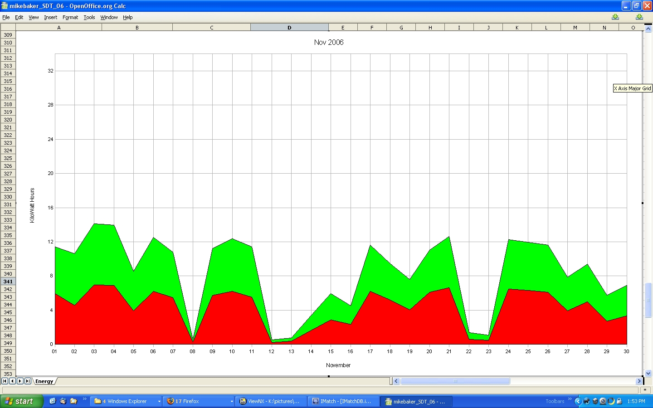Viewport: 653px width, 408px height.
Task: Open the Format menu
Action: click(x=70, y=17)
